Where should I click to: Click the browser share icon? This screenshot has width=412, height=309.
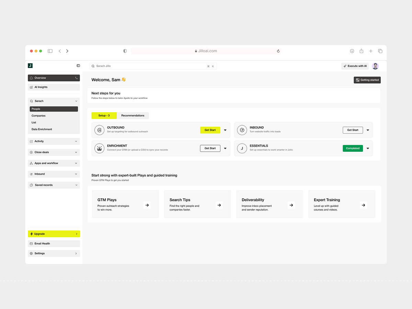click(x=362, y=51)
